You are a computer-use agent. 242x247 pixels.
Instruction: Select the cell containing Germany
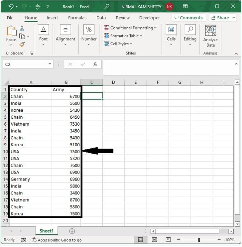point(31,179)
